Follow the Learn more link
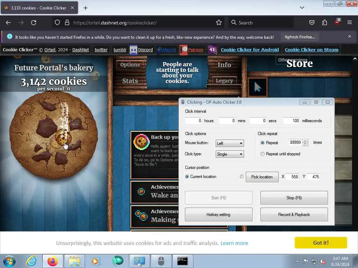 [x=234, y=243]
